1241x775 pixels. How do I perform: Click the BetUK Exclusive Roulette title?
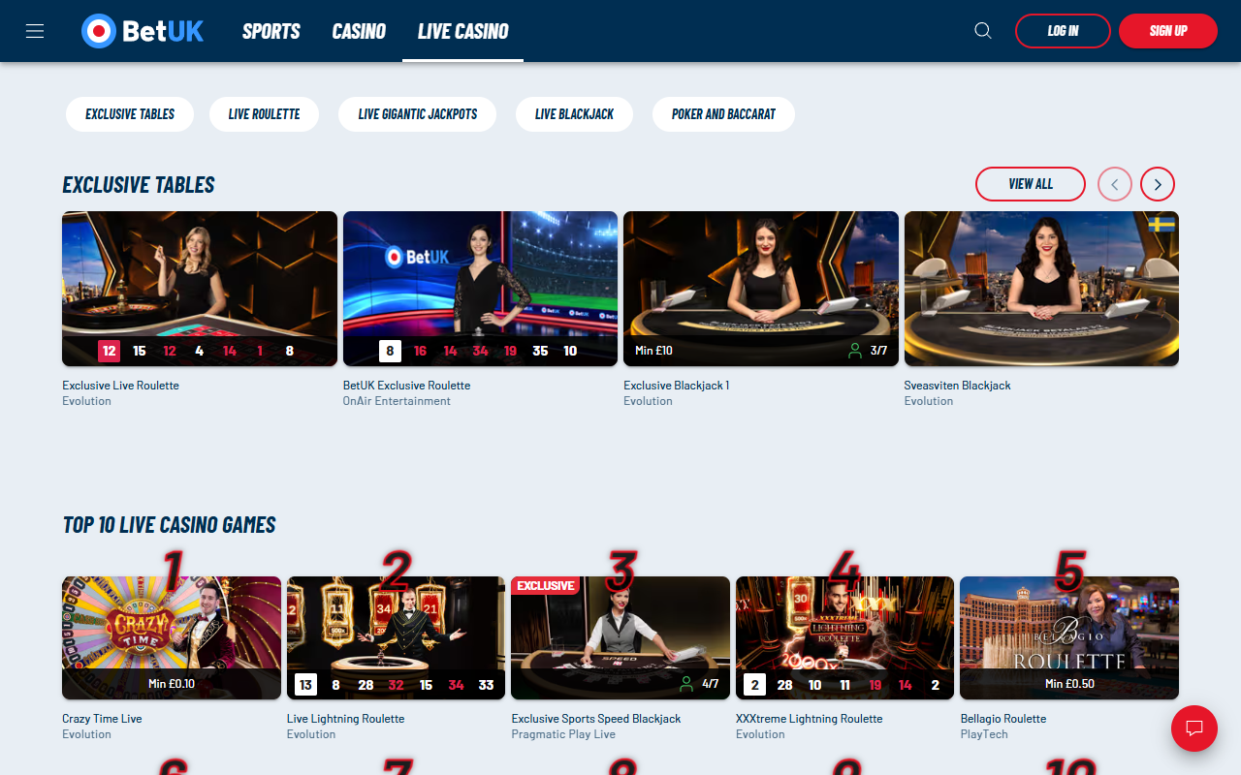[x=406, y=386]
